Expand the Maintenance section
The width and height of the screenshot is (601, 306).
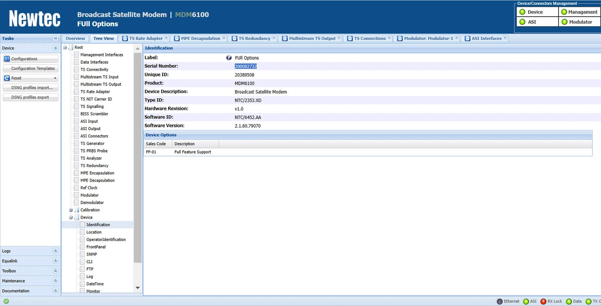point(56,280)
